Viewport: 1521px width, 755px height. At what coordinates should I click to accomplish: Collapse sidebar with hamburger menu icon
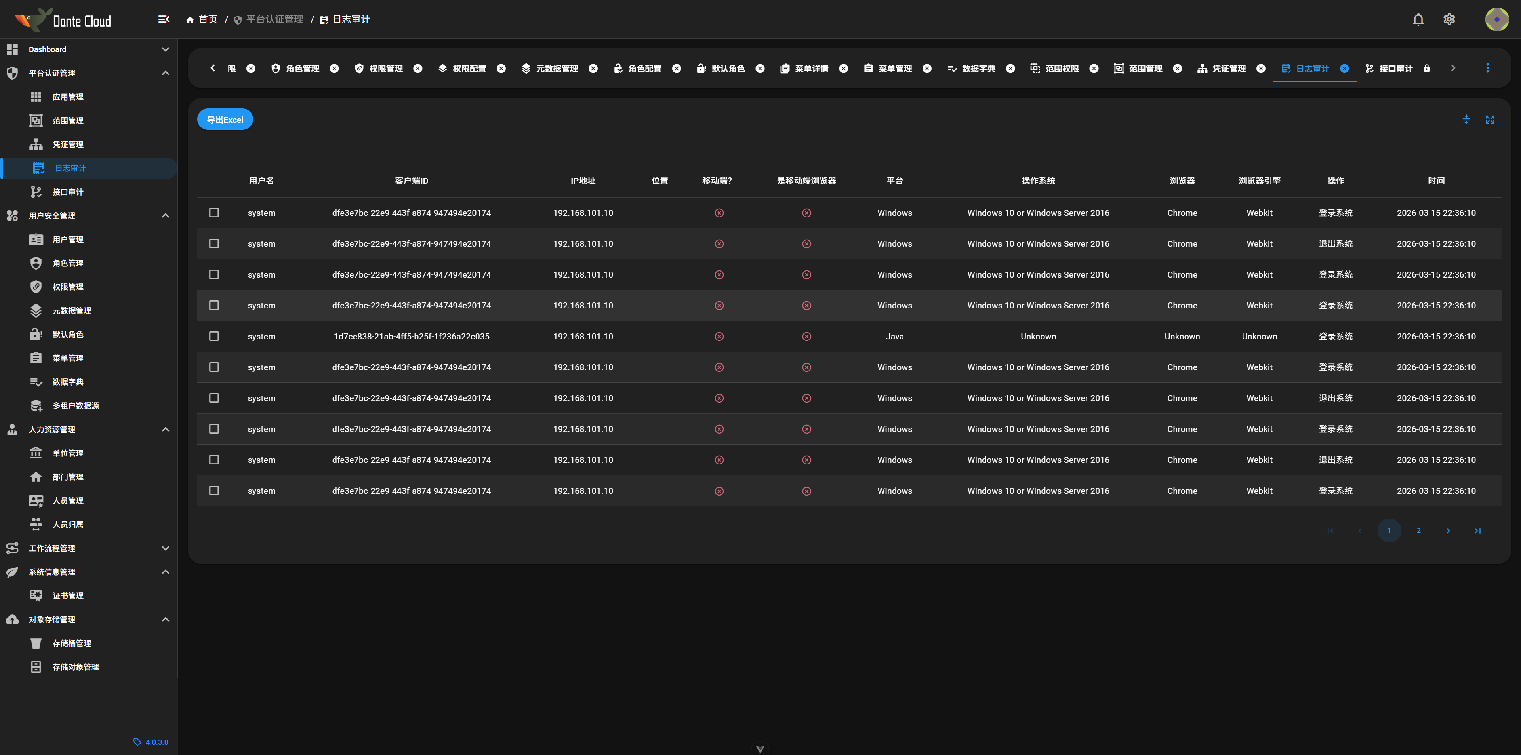click(x=164, y=19)
